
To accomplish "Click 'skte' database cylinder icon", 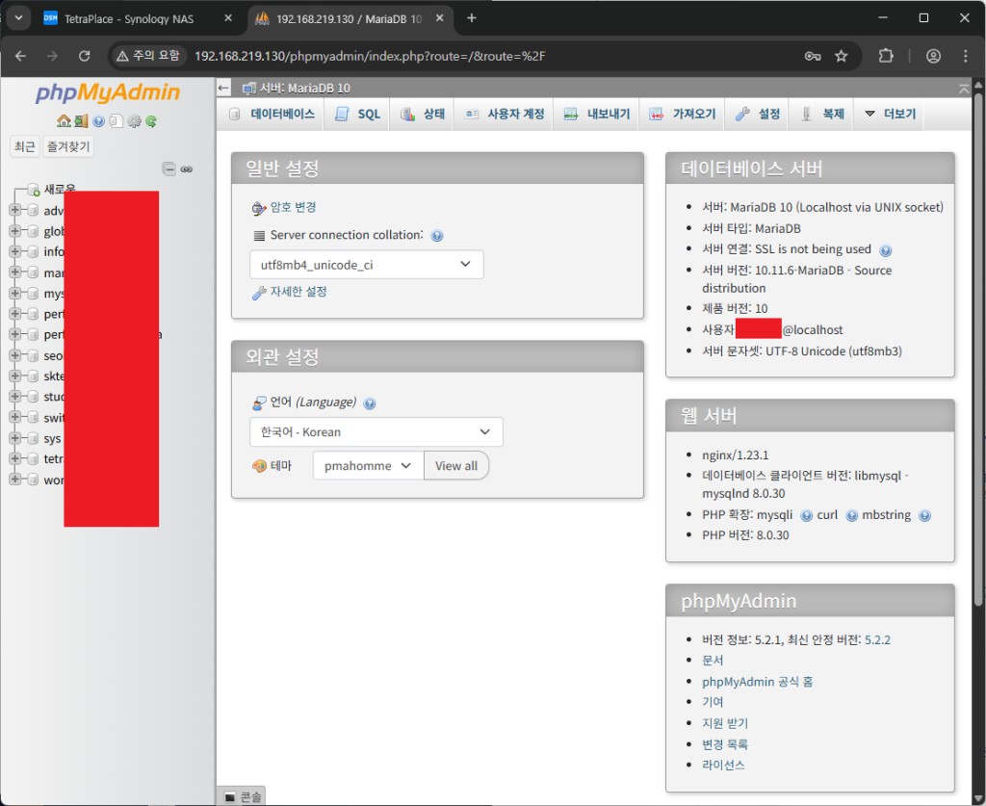I will point(33,376).
